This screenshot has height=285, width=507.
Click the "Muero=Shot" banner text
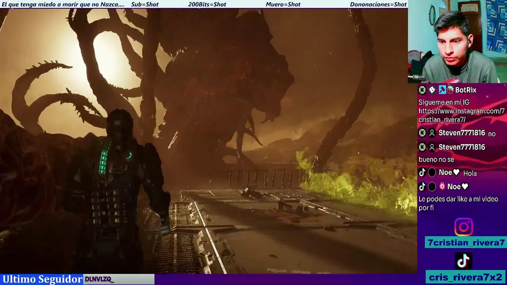tap(283, 4)
